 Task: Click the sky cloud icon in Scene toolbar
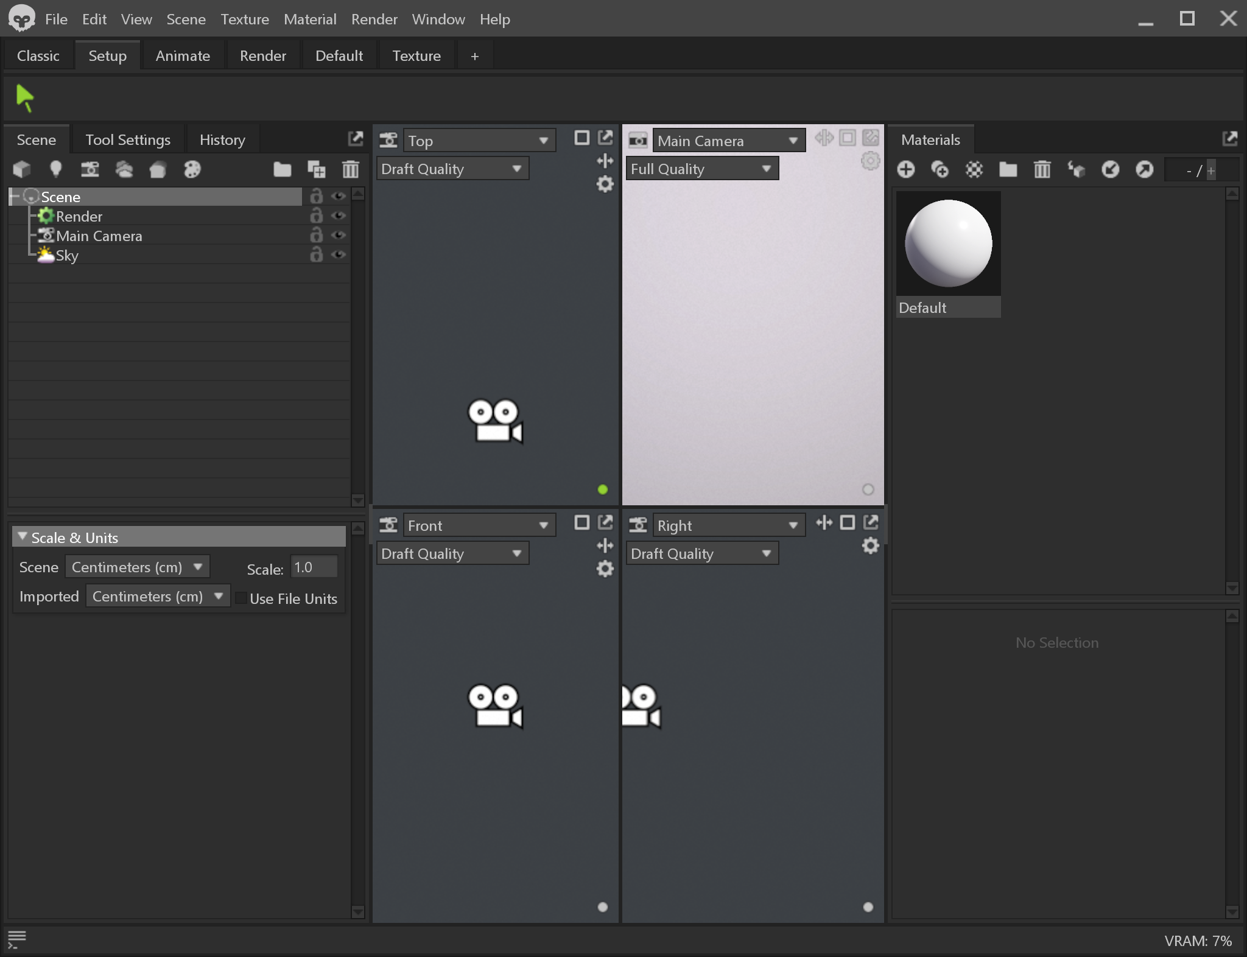tap(124, 169)
